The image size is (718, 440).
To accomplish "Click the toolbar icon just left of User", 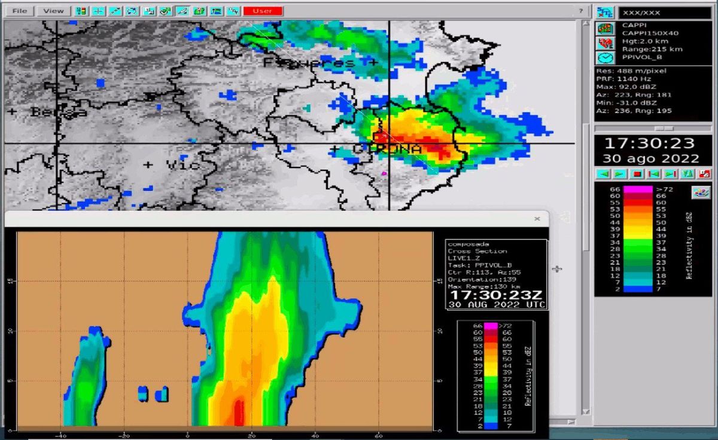I will [233, 11].
